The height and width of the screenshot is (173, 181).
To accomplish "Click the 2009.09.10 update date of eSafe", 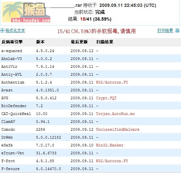I will pos(82,145).
